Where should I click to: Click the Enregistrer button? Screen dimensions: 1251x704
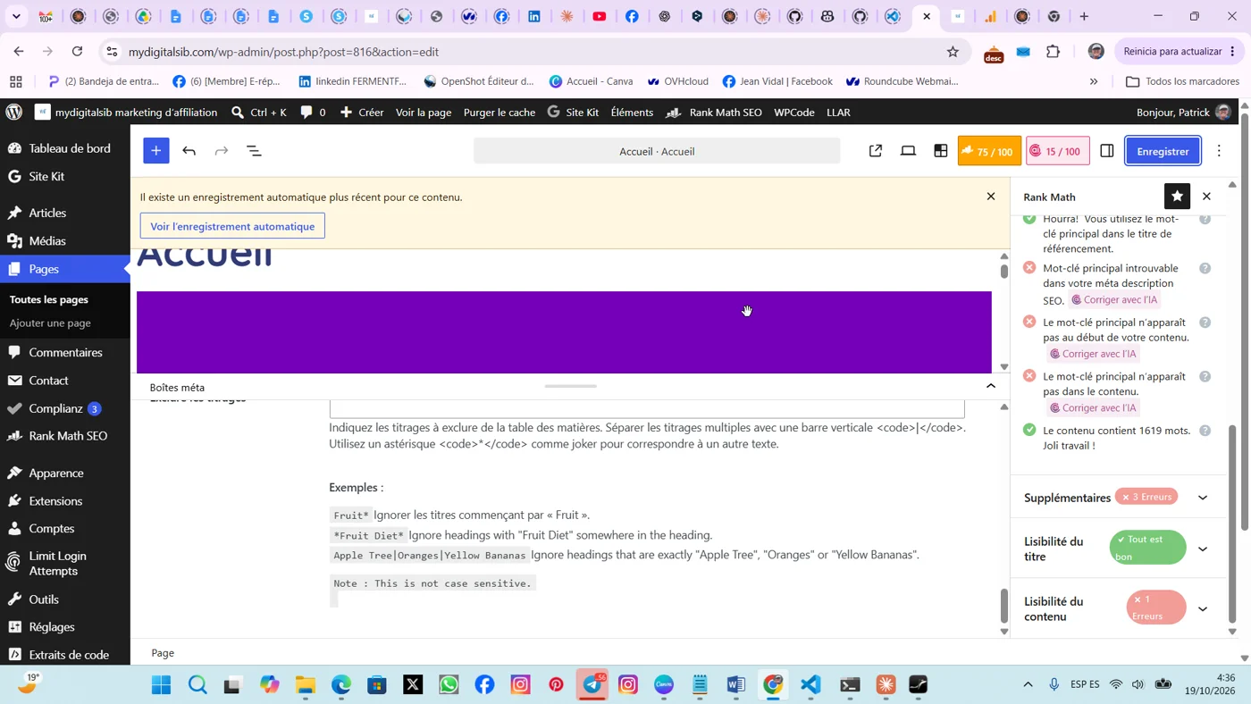point(1163,151)
